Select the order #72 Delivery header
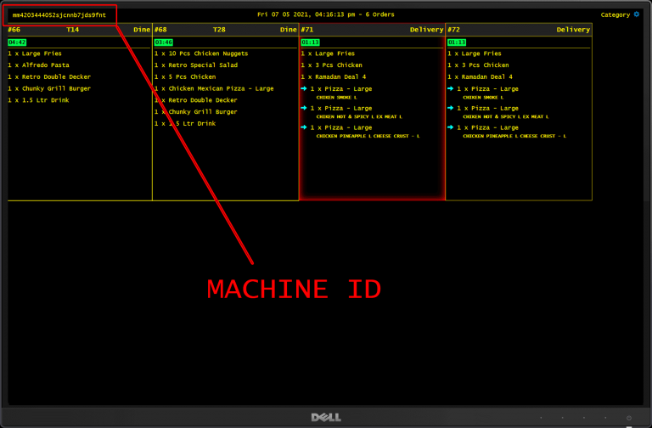 tap(518, 30)
